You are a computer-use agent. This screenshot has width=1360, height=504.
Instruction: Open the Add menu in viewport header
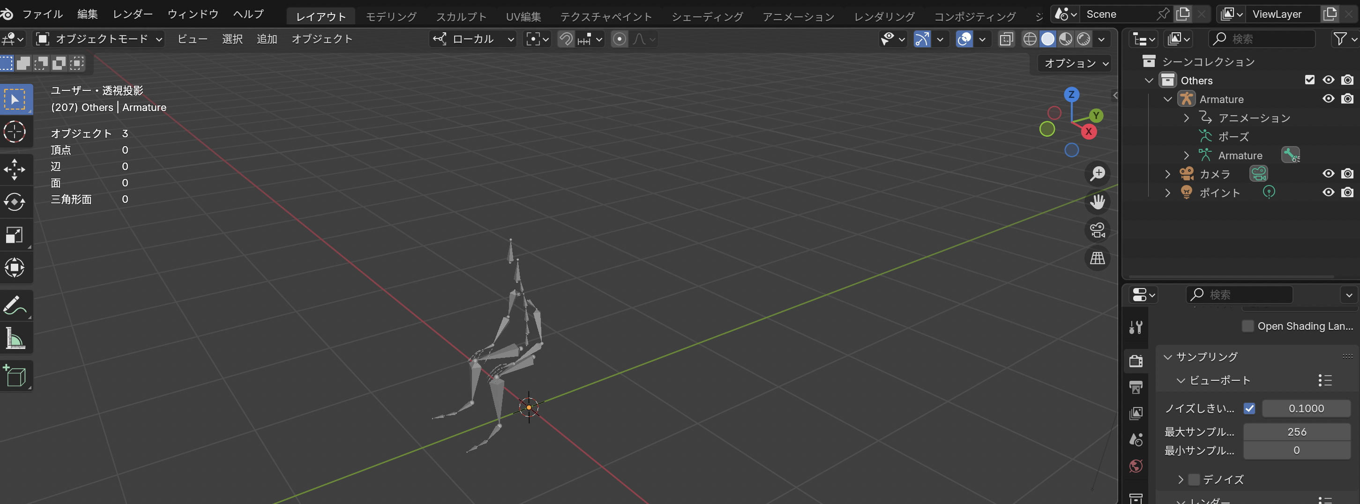(x=267, y=39)
